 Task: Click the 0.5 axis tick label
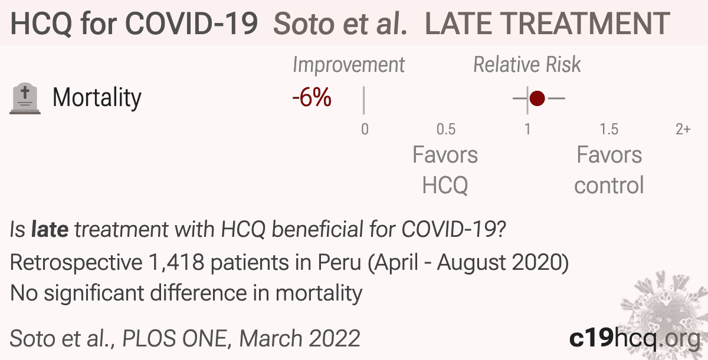[446, 130]
